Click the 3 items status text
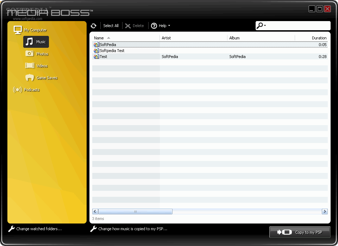 pos(98,219)
